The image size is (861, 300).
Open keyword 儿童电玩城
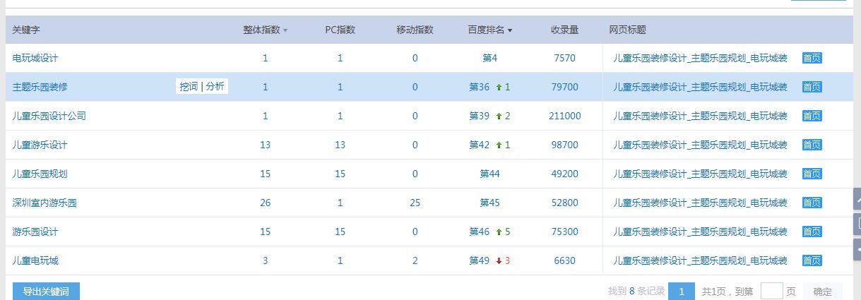[x=35, y=260]
